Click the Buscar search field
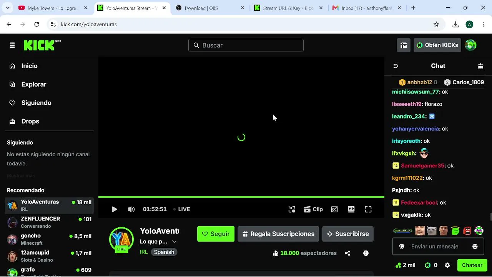Image resolution: width=492 pixels, height=277 pixels. tap(246, 45)
